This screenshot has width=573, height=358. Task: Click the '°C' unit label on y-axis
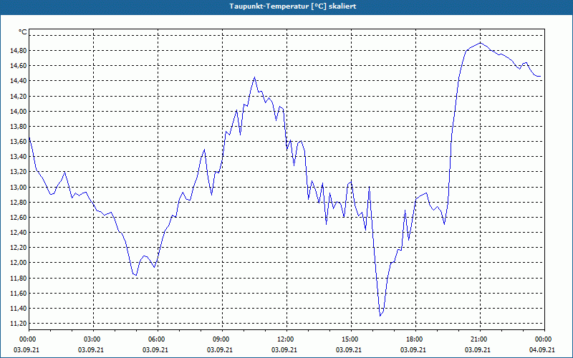pyautogui.click(x=23, y=32)
